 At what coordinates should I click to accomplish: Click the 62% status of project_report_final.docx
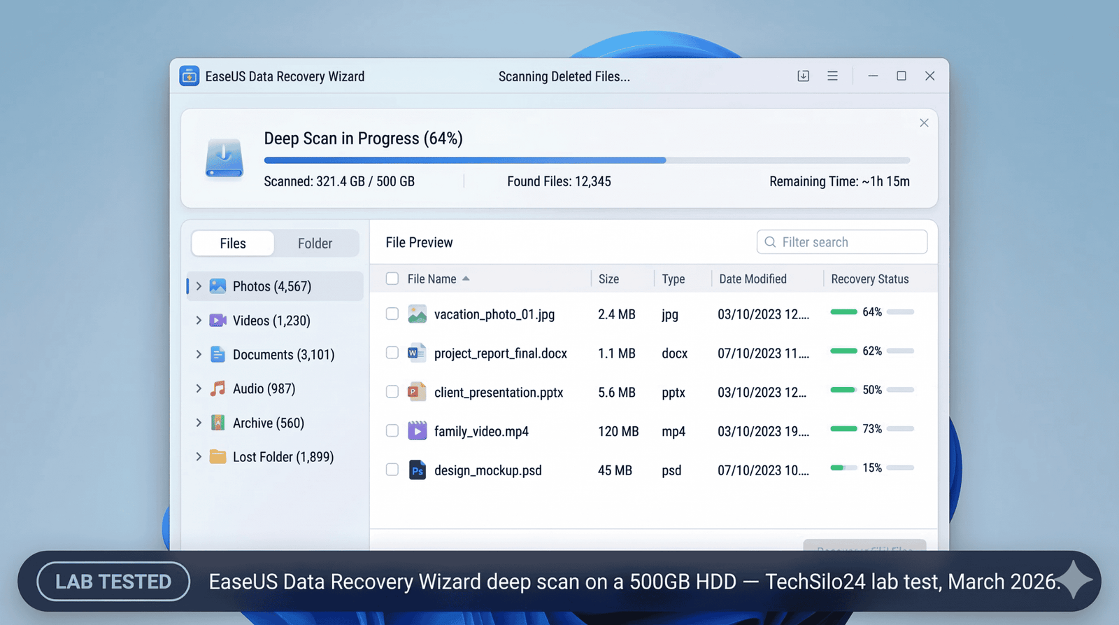point(872,351)
